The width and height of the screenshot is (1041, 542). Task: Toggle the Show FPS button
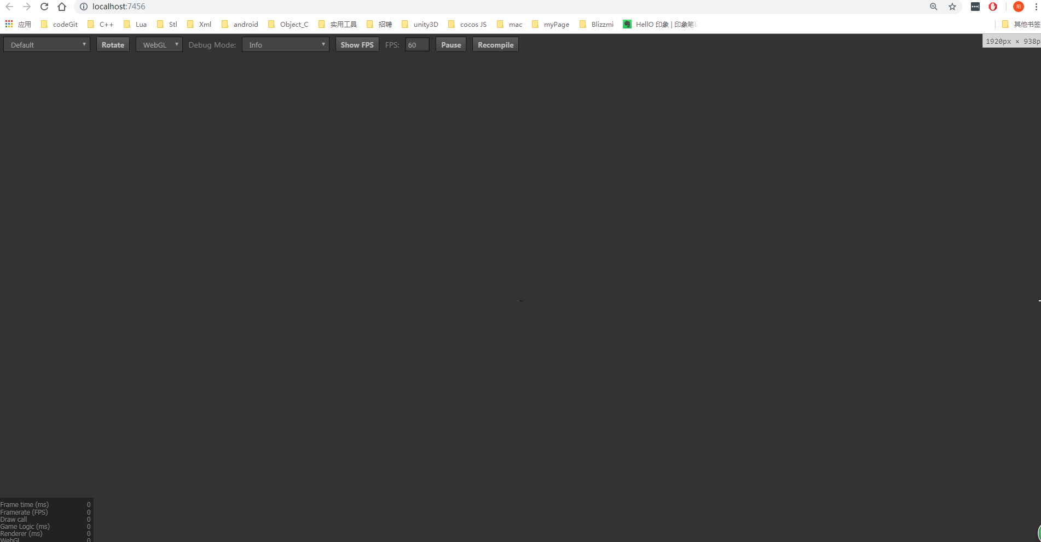click(357, 45)
